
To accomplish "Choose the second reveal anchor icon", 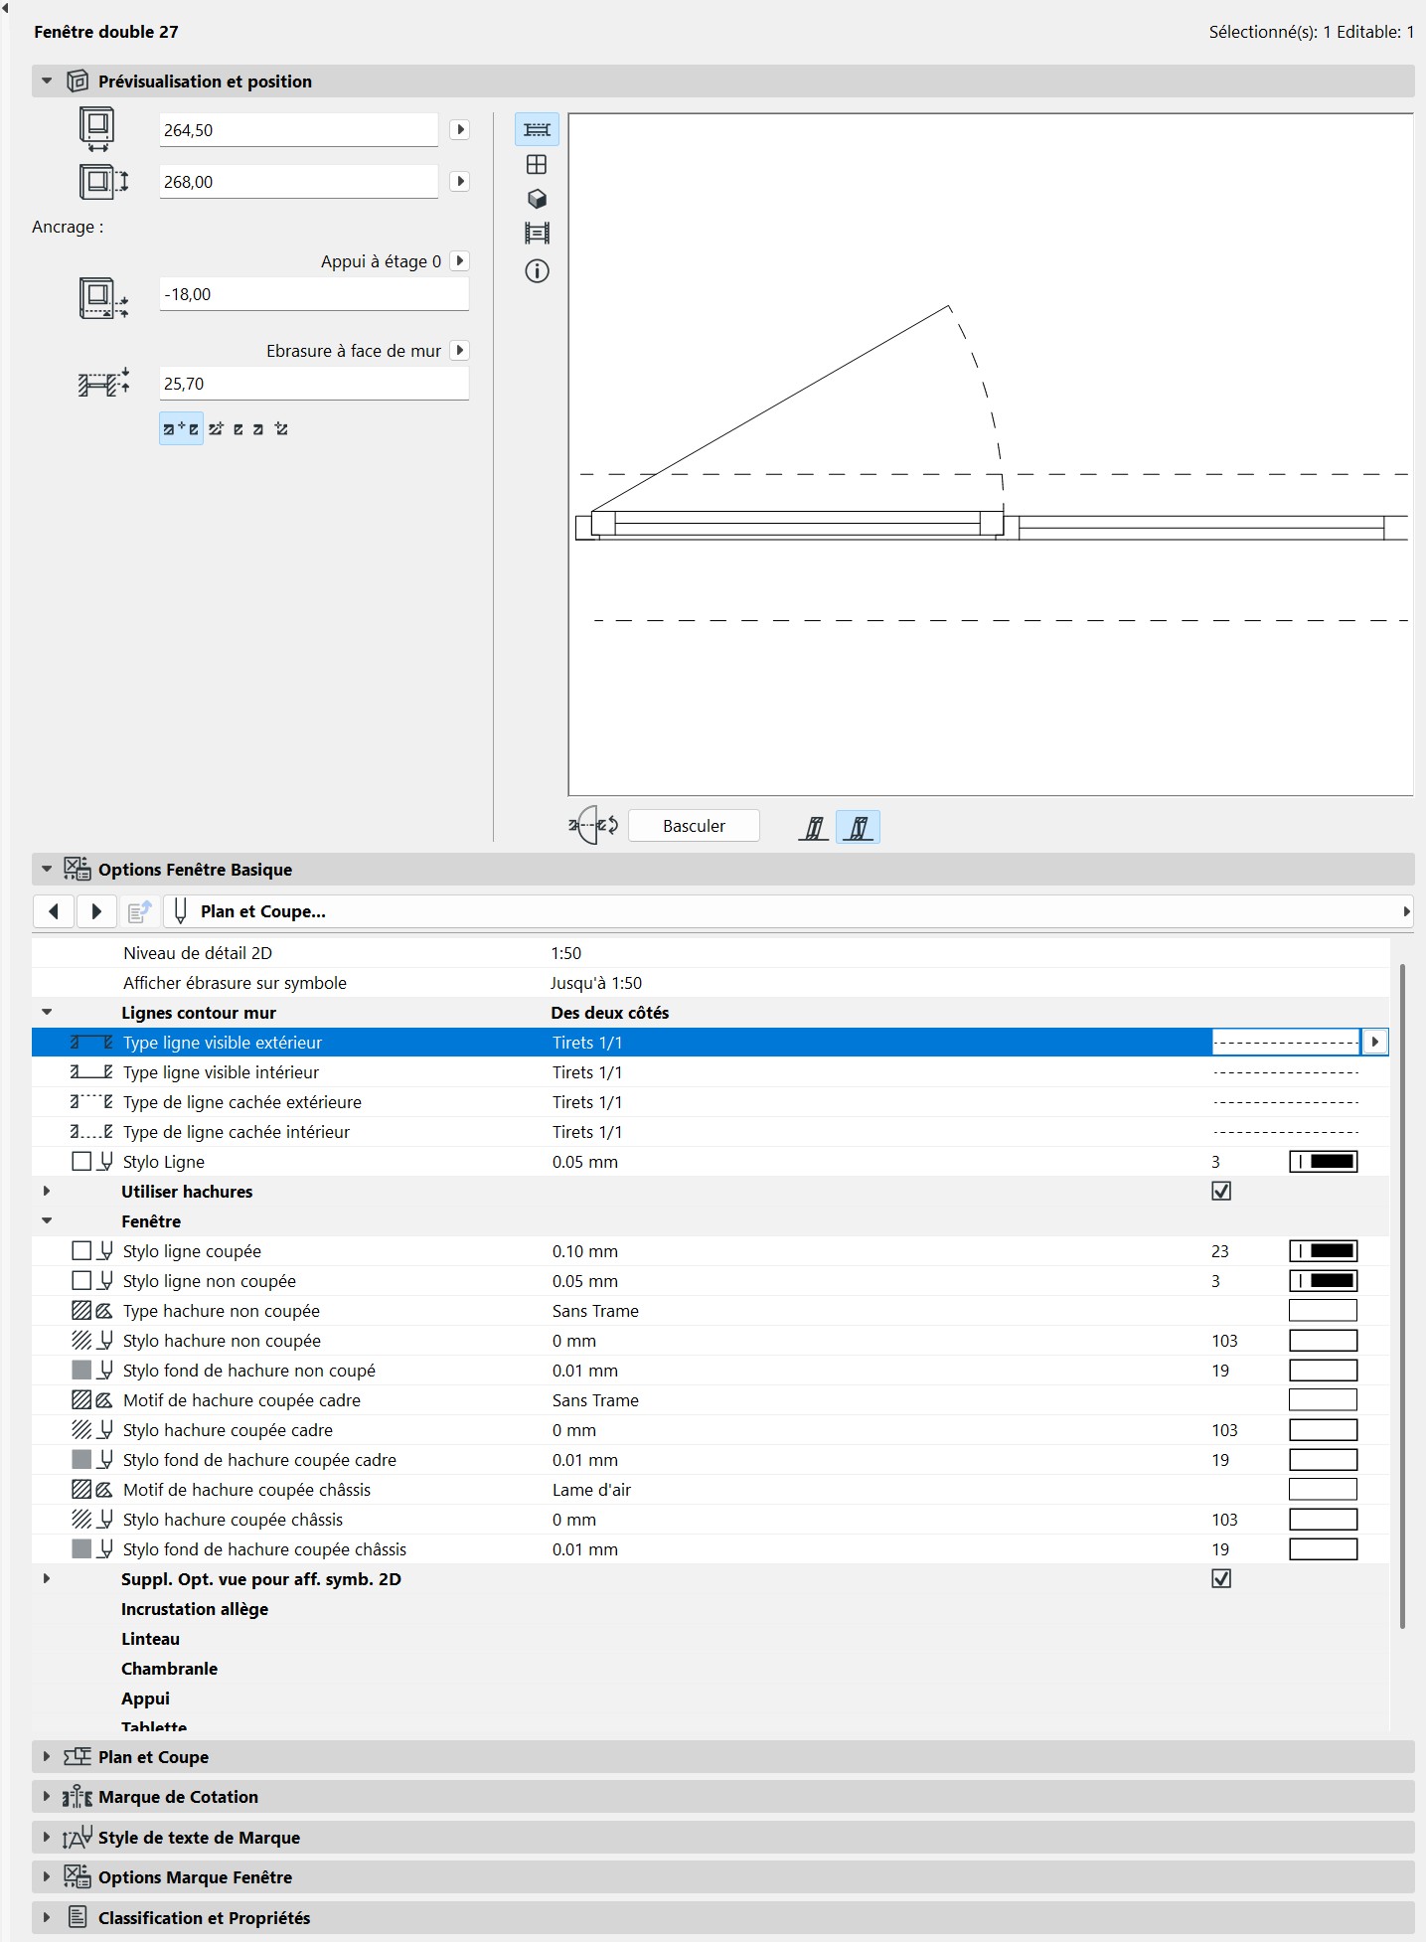I will pyautogui.click(x=216, y=428).
